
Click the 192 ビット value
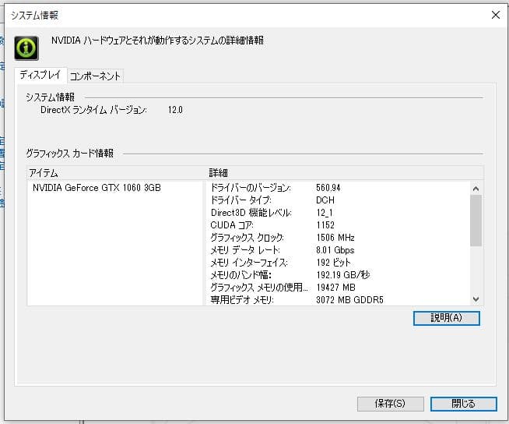pos(333,263)
